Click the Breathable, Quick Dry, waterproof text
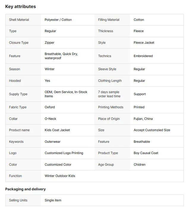190x210 pixels. [61, 56]
